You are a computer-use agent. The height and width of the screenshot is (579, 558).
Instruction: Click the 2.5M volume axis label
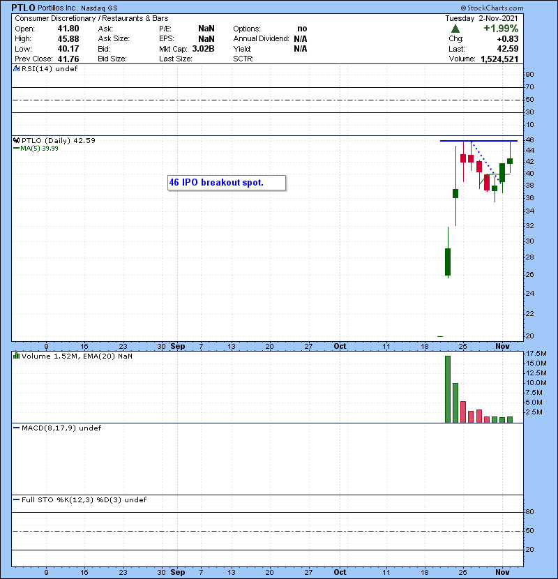click(x=534, y=412)
